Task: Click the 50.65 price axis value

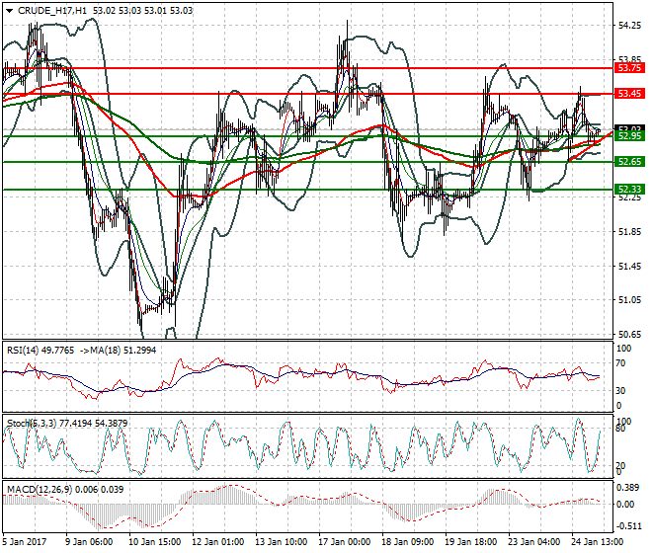Action: 629,335
